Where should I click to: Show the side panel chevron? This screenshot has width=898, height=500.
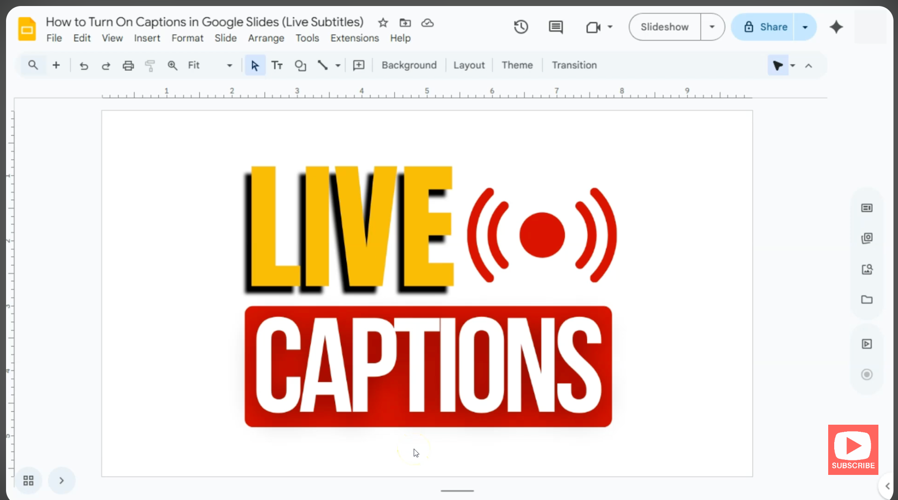[x=887, y=486]
